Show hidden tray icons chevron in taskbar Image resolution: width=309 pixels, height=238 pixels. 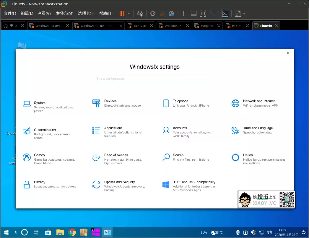click(15, 233)
